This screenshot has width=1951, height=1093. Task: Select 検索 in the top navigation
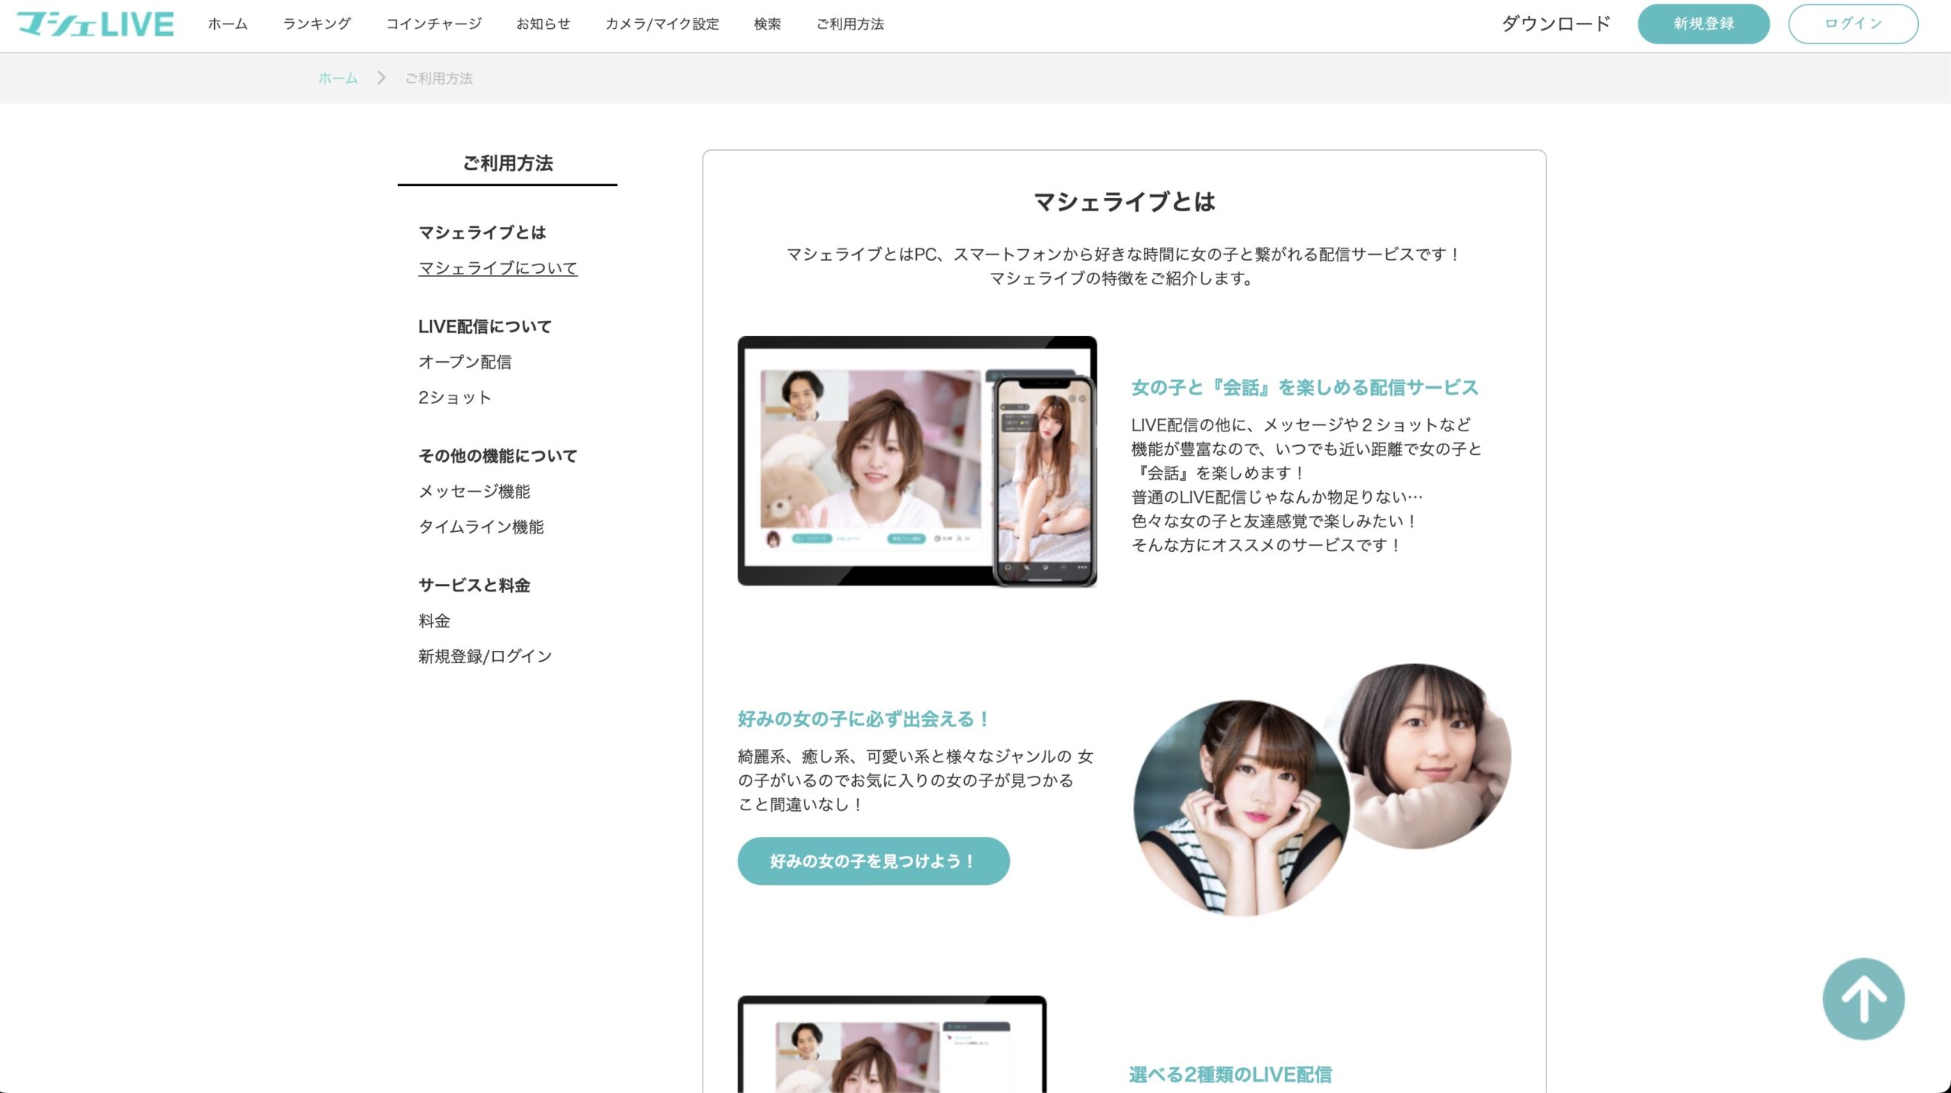[x=767, y=24]
